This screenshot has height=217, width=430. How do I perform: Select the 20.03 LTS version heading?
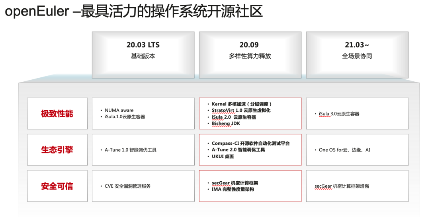pyautogui.click(x=143, y=45)
